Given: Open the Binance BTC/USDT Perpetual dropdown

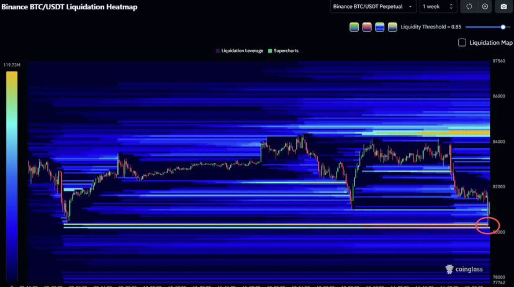Looking at the screenshot, I should 373,7.
